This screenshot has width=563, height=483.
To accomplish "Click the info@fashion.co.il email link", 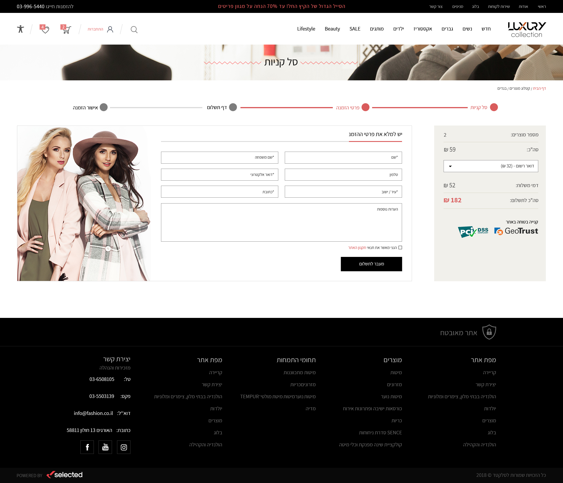I will tap(93, 413).
